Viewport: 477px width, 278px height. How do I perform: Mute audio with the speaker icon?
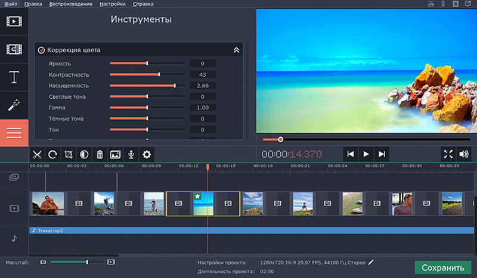(x=464, y=154)
